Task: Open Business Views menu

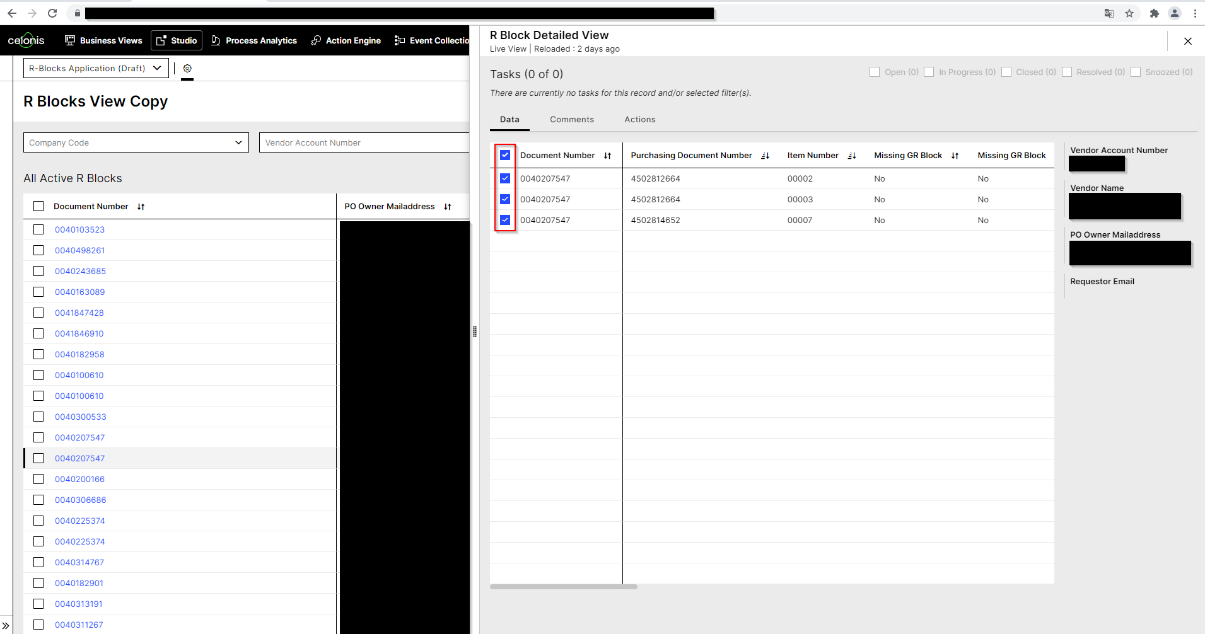Action: click(103, 40)
